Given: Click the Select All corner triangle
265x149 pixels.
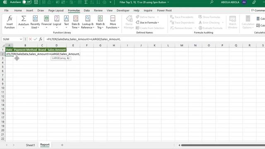Looking at the screenshot, I should tap(3, 46).
